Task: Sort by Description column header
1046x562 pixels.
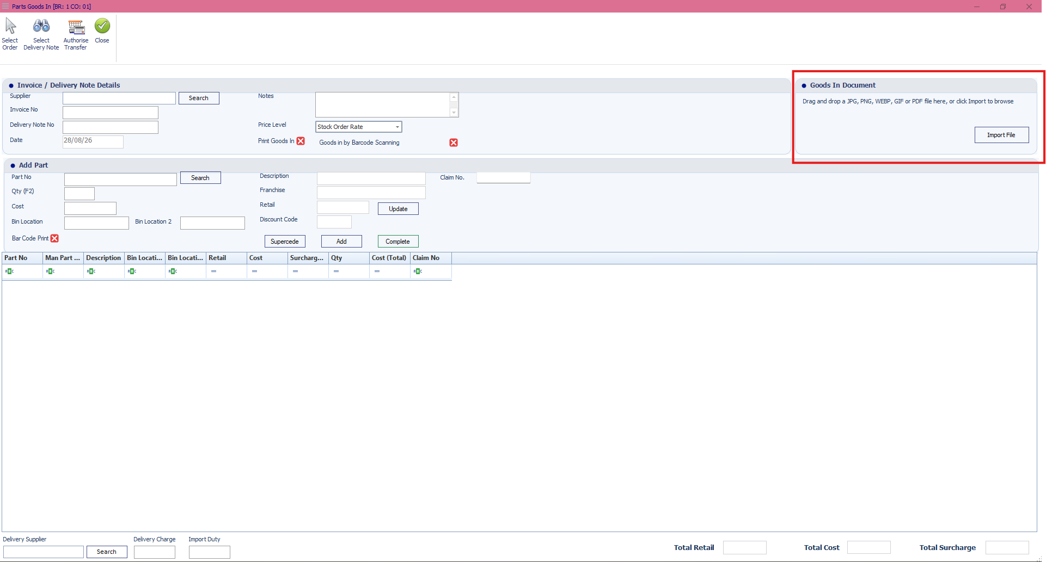Action: [x=104, y=258]
